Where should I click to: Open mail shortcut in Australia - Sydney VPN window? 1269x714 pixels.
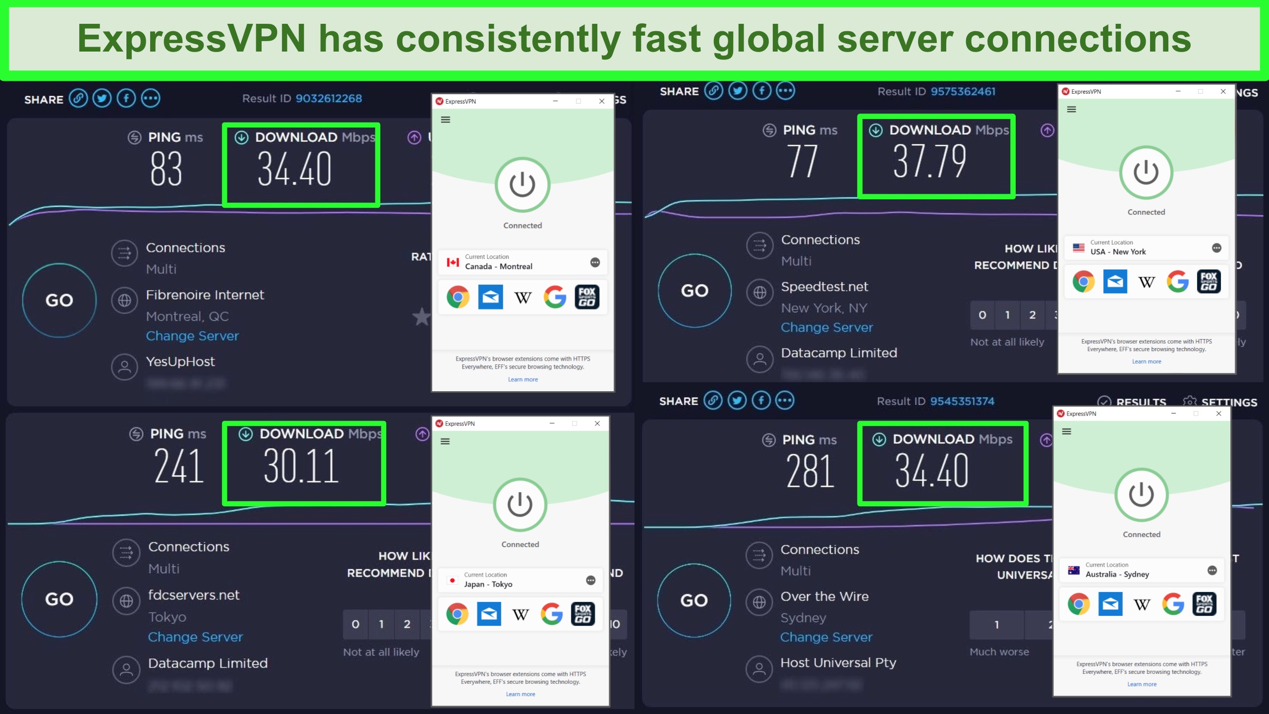tap(1110, 604)
